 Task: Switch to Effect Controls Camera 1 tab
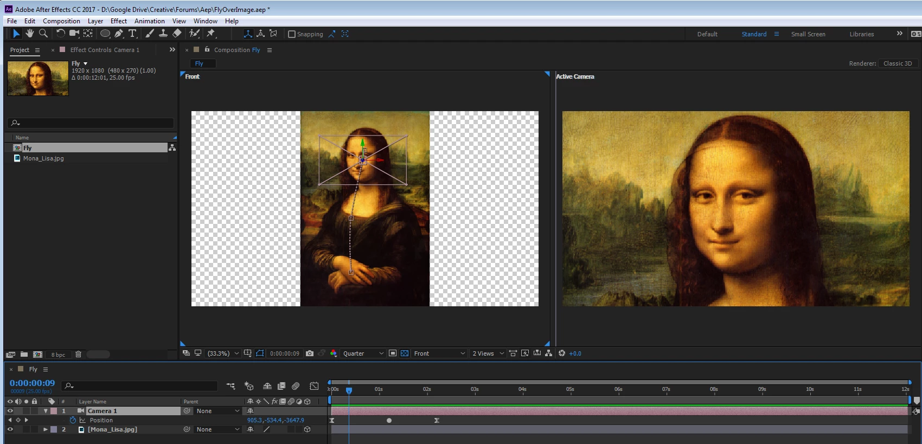[105, 50]
